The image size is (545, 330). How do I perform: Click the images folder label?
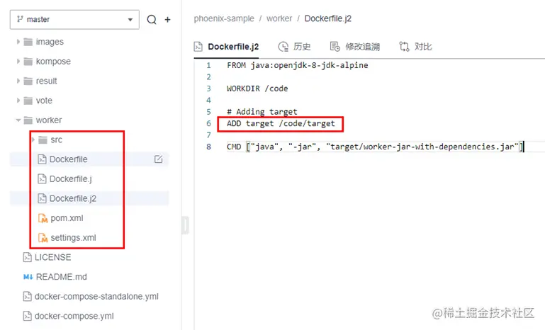coord(50,42)
